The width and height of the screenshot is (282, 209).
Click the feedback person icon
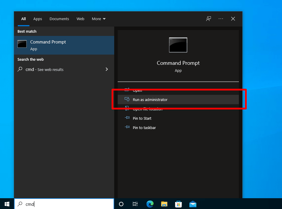tap(209, 19)
